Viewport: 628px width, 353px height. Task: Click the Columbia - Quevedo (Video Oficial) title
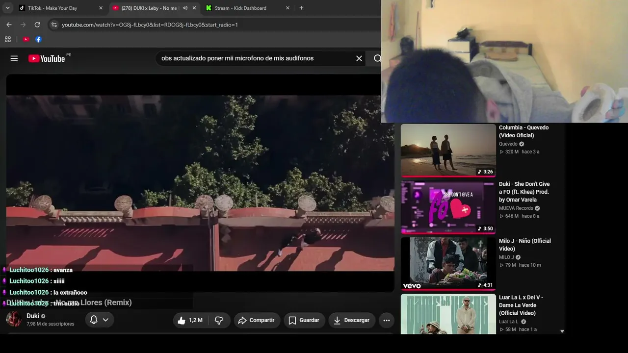coord(524,131)
